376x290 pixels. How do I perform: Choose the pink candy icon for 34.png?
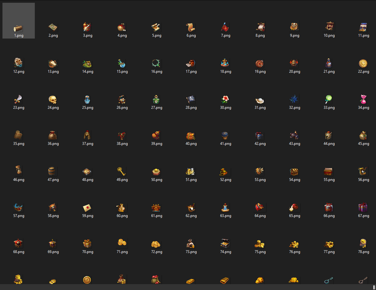click(x=363, y=100)
